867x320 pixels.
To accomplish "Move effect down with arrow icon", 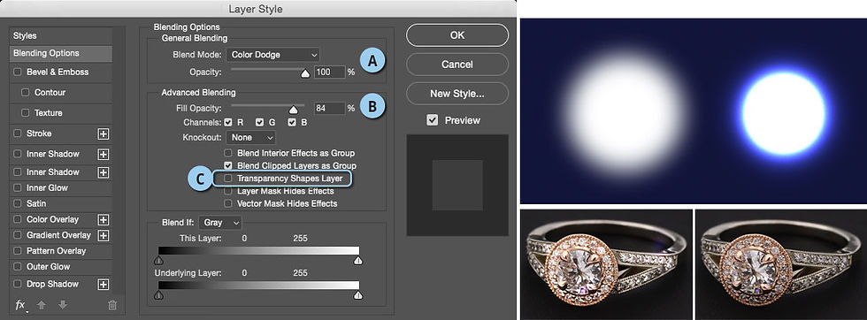I will (63, 304).
